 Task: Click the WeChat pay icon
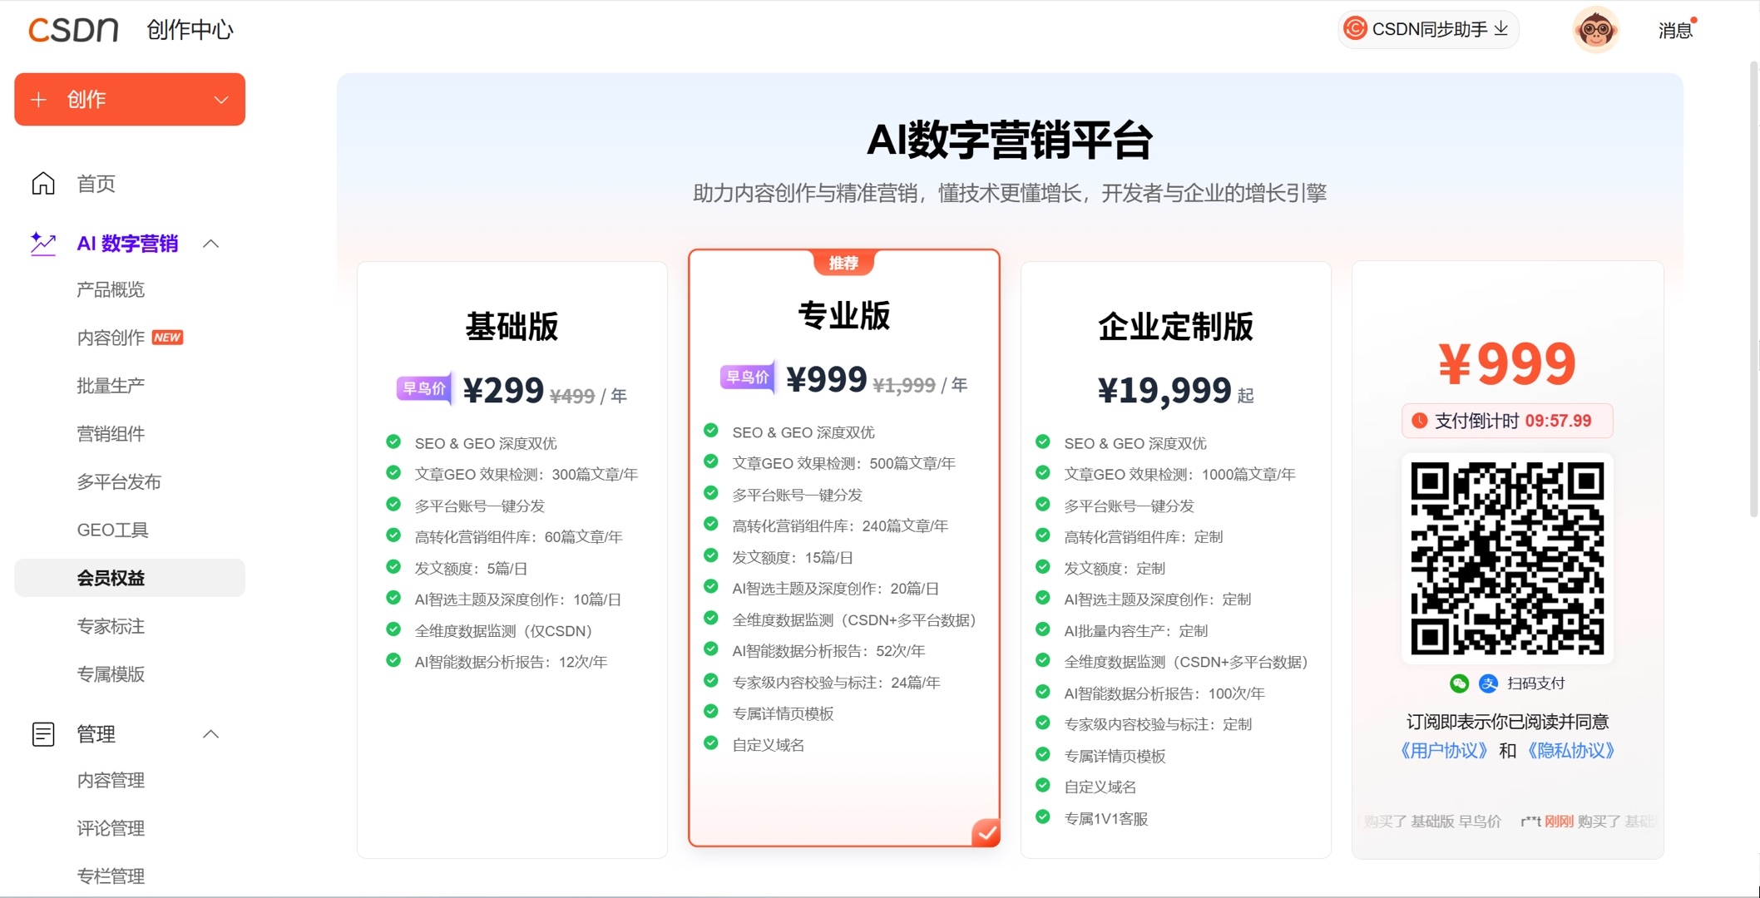1459,683
